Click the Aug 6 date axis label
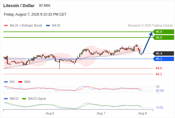This screenshot has height=118, width=175. [x=50, y=113]
